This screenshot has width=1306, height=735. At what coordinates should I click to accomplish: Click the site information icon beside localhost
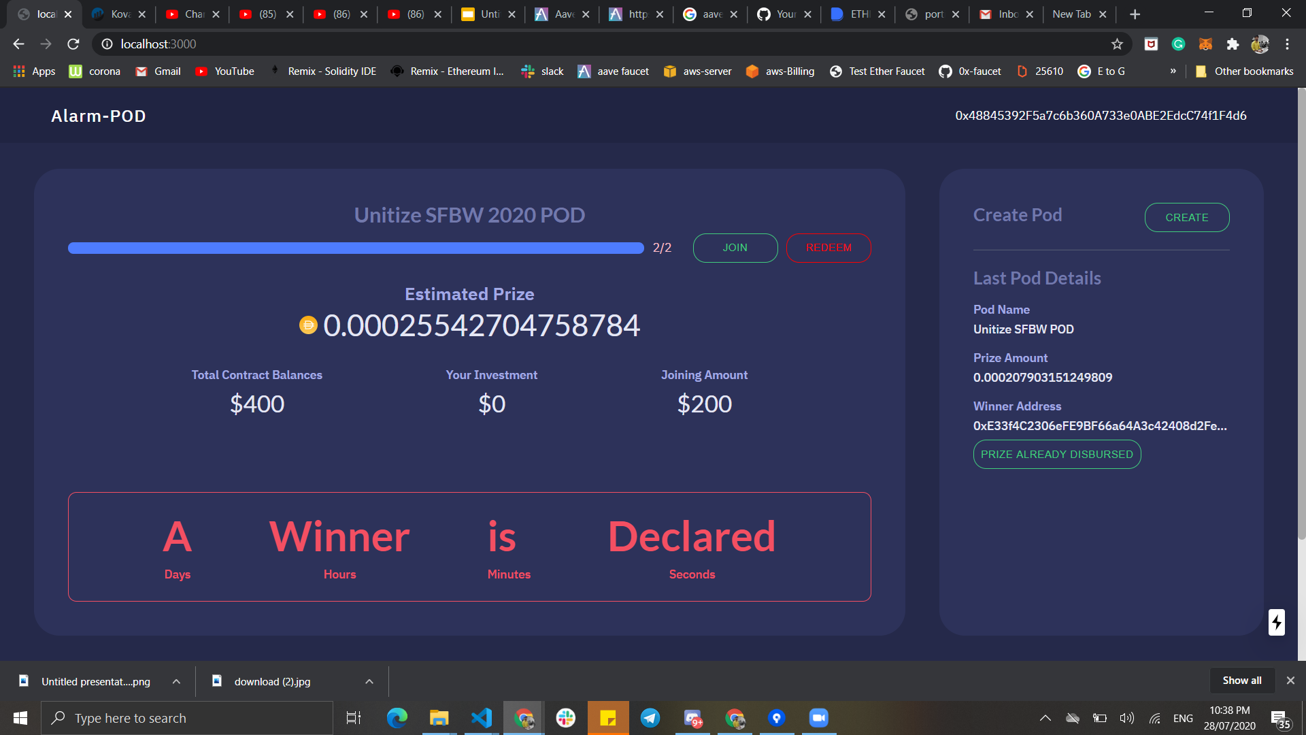point(107,44)
